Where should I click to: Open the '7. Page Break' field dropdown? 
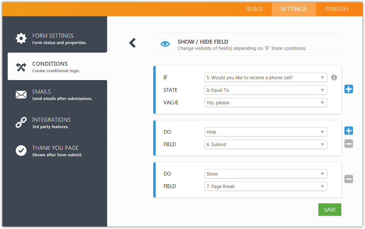tap(266, 187)
